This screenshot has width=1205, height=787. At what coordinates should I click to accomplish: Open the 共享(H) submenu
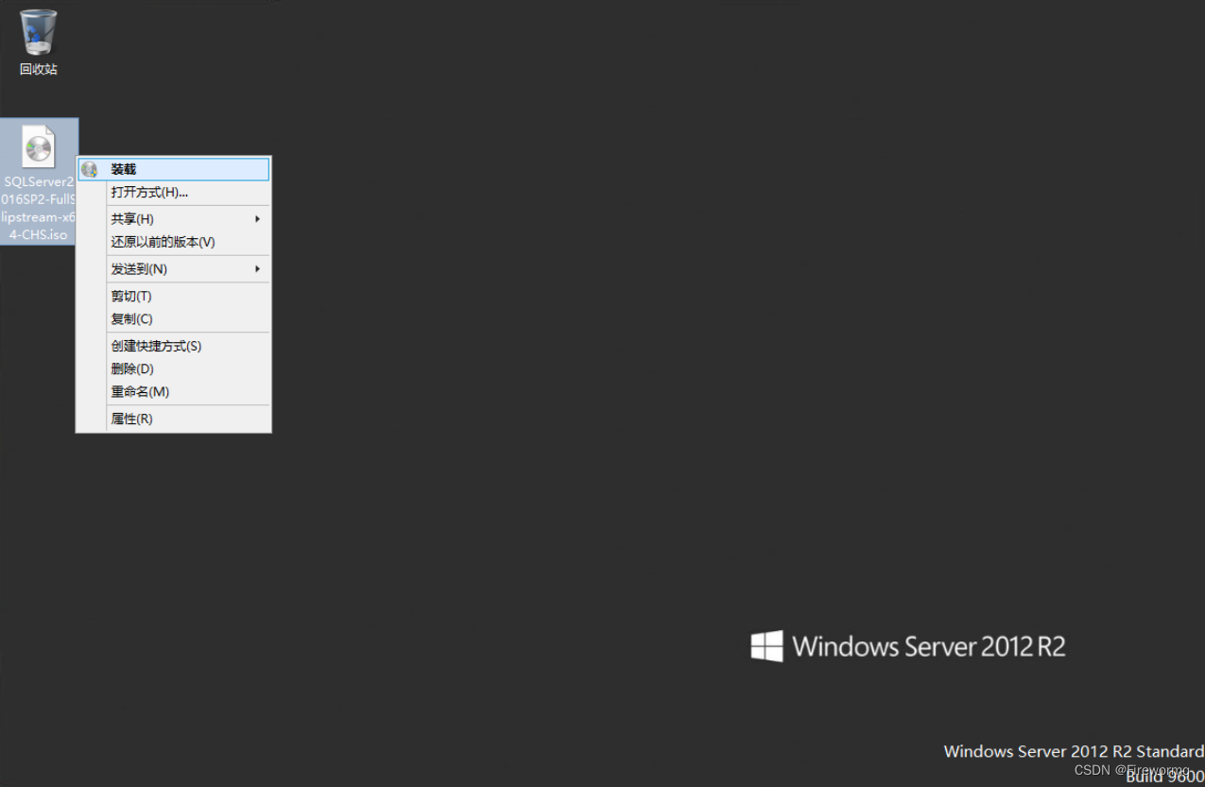pyautogui.click(x=174, y=219)
